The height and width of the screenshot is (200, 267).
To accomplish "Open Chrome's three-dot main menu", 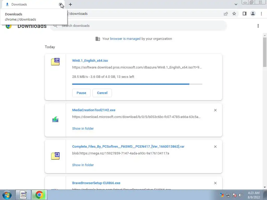I will pyautogui.click(x=261, y=14).
